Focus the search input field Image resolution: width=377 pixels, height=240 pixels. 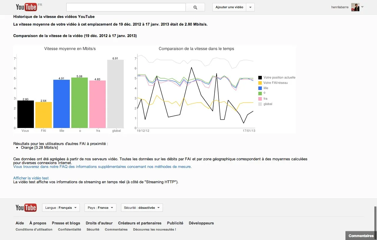coord(126,7)
